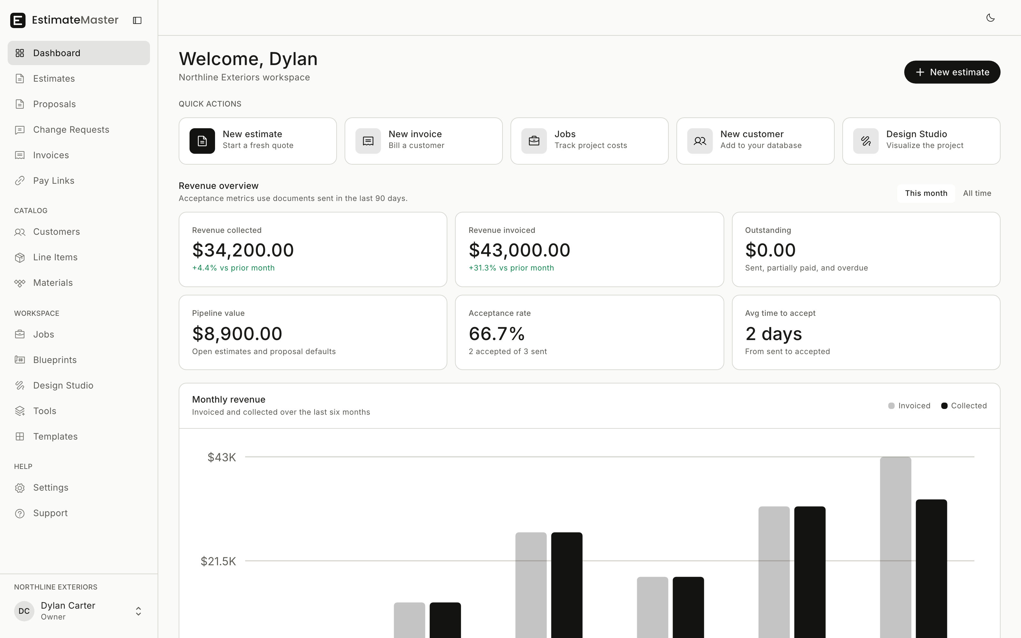This screenshot has height=638, width=1021.
Task: Click the 66.7% acceptance rate value
Action: point(496,333)
